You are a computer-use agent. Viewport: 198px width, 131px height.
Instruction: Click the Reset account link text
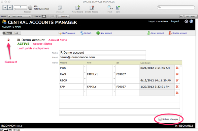(x=158, y=33)
